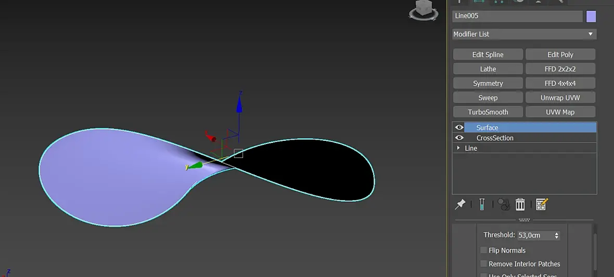Open the object color swatch next to Line005
Screen dimensions: 614x277
click(591, 17)
